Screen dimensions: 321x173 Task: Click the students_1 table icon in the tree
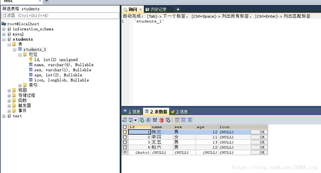tap(20, 49)
